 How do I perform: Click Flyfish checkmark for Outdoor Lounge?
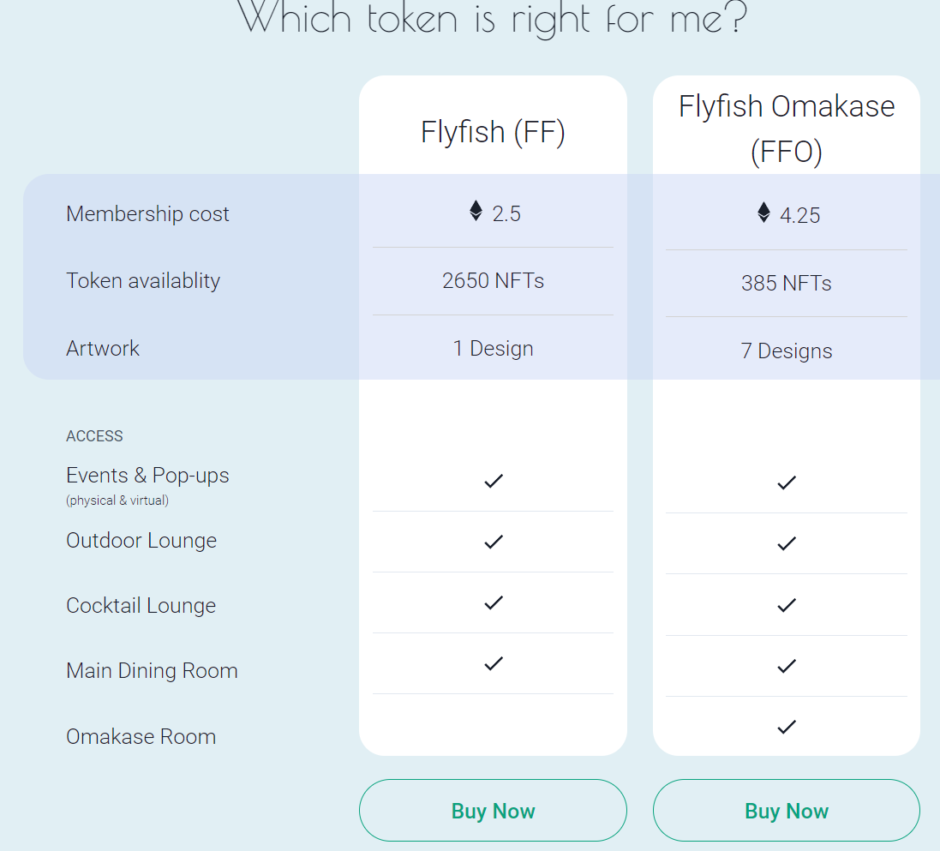pyautogui.click(x=494, y=542)
